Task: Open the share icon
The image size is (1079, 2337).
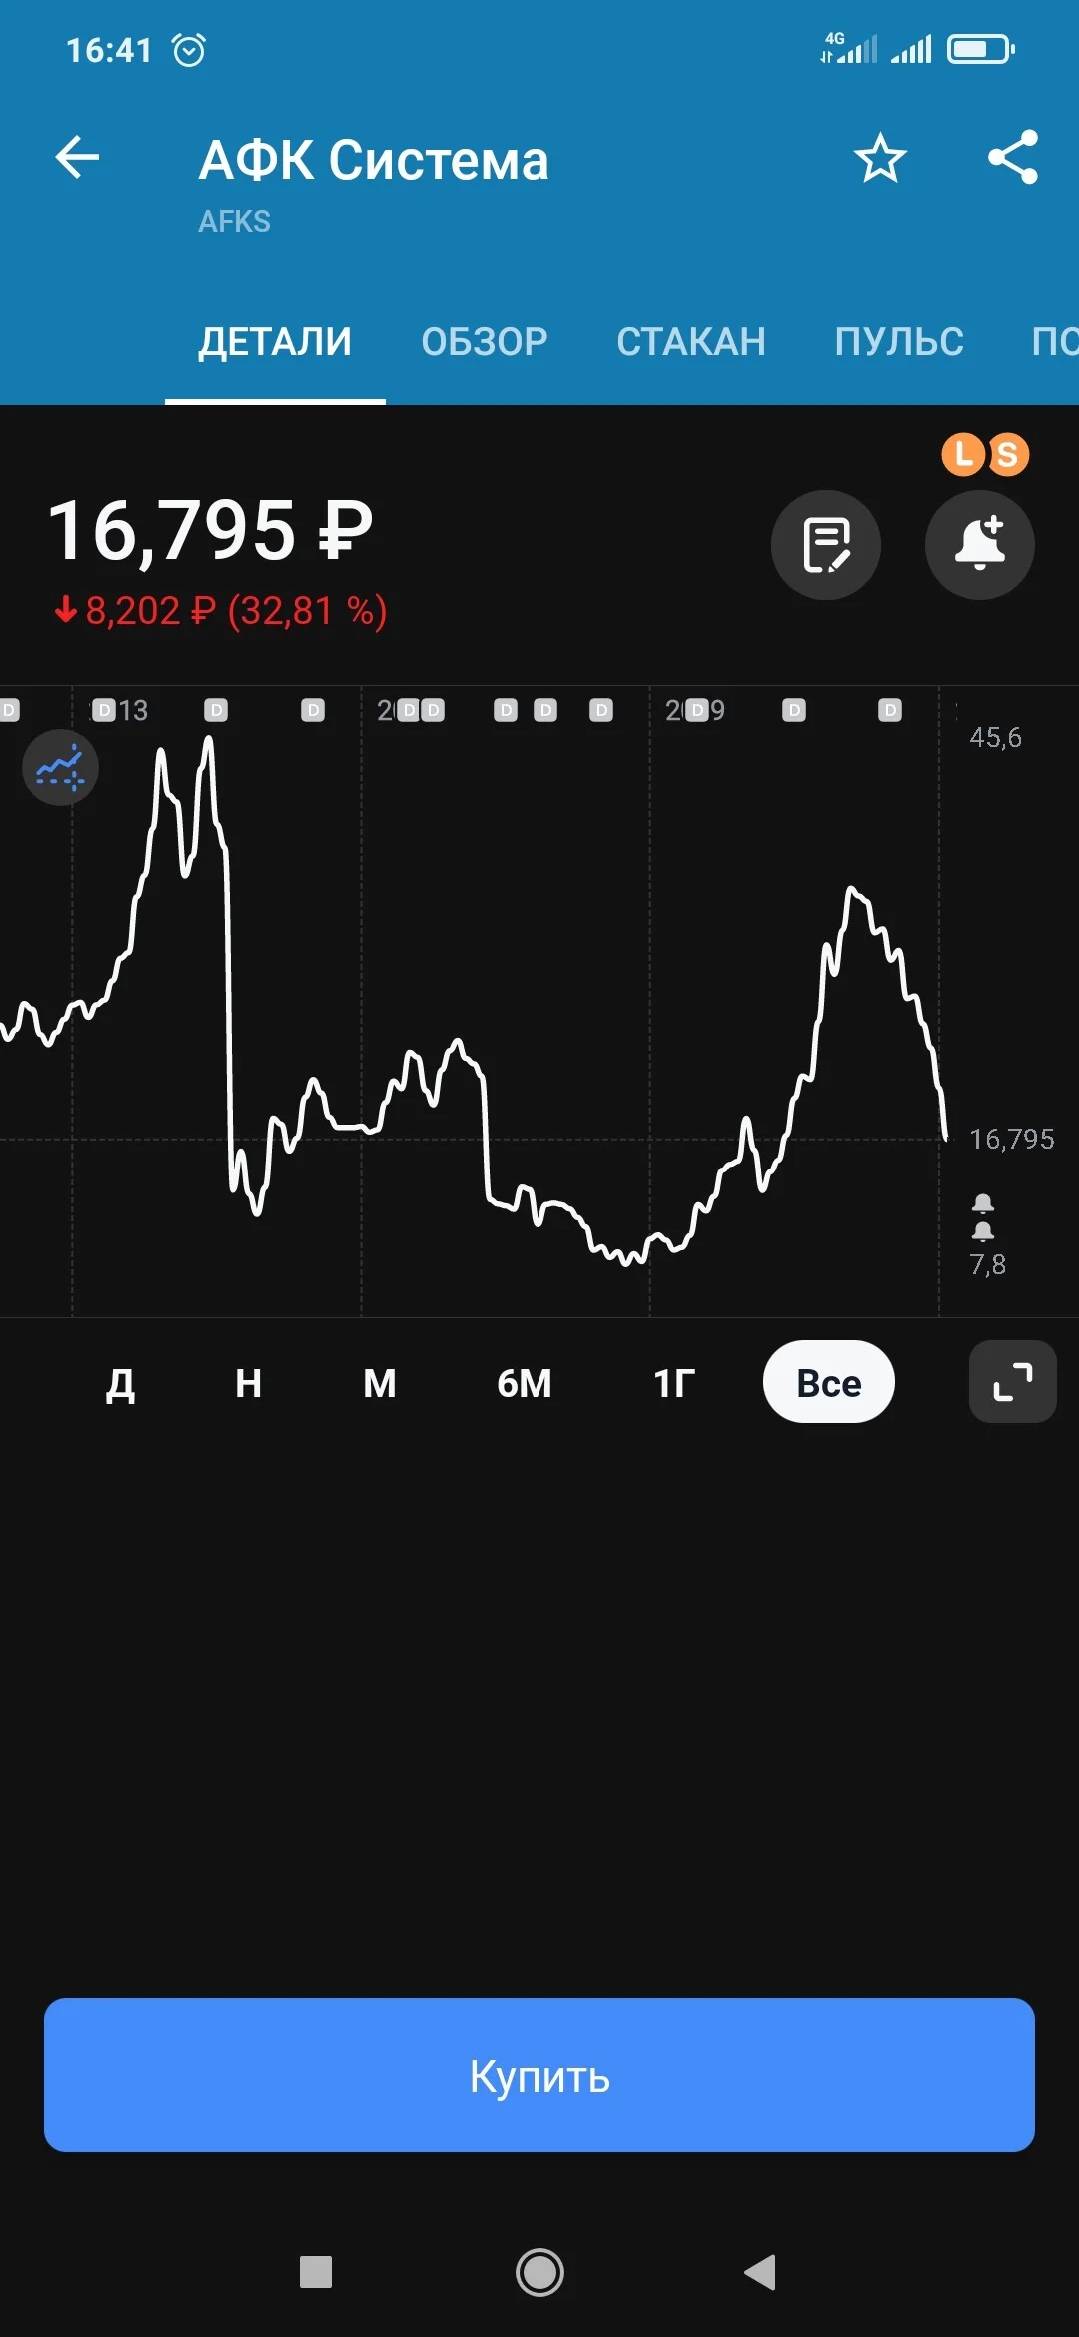Action: tap(1013, 158)
